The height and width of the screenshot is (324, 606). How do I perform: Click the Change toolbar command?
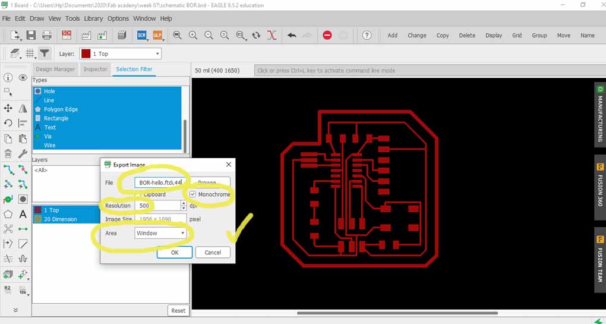(416, 35)
